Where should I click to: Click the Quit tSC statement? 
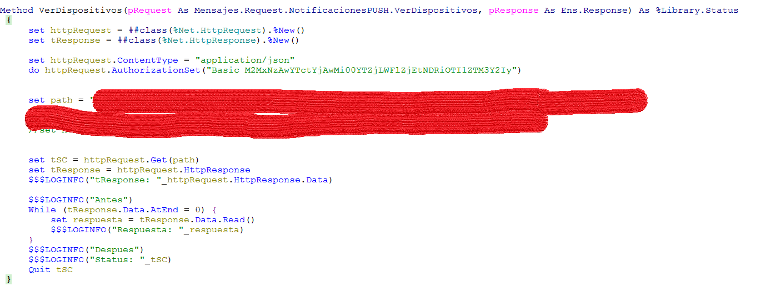[51, 270]
